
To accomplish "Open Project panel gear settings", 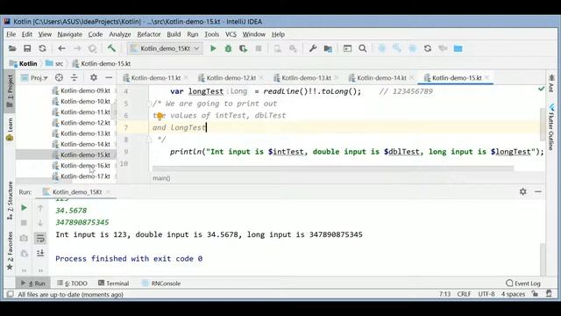I will tap(94, 77).
